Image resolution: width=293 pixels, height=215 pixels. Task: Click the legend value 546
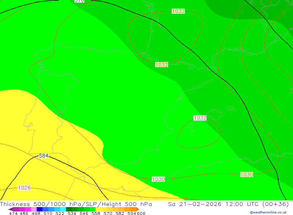tap(84, 213)
